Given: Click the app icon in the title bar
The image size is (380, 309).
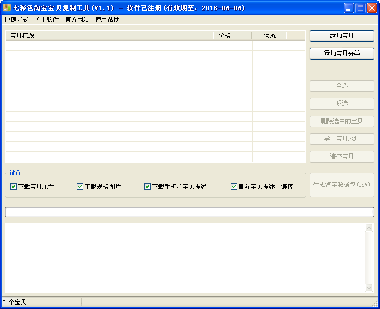Looking at the screenshot, I should click(7, 8).
